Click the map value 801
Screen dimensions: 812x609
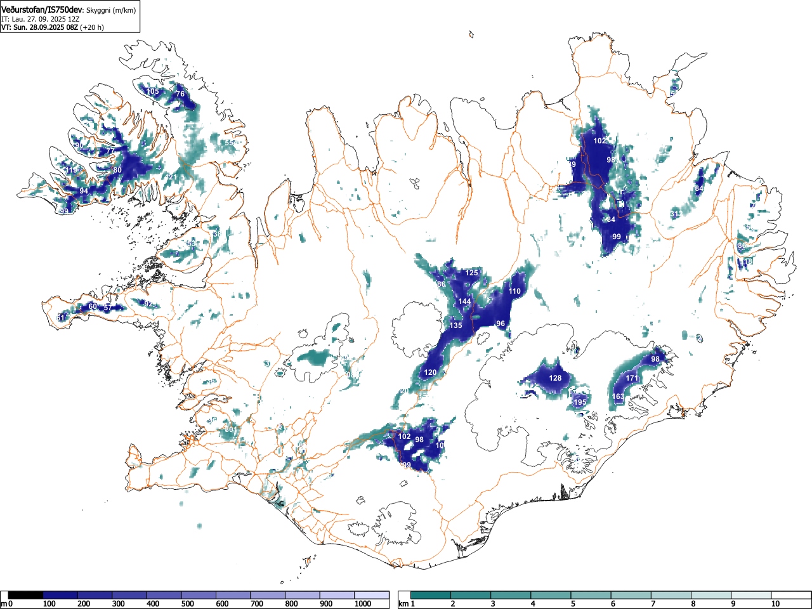pyautogui.click(x=231, y=430)
